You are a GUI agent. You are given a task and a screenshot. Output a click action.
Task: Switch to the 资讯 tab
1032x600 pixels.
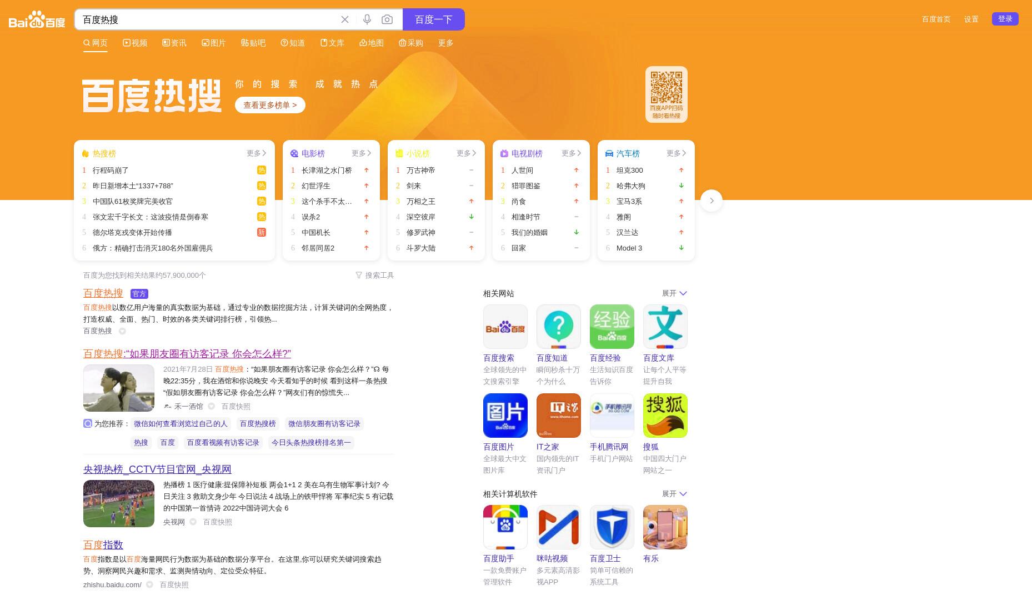174,43
